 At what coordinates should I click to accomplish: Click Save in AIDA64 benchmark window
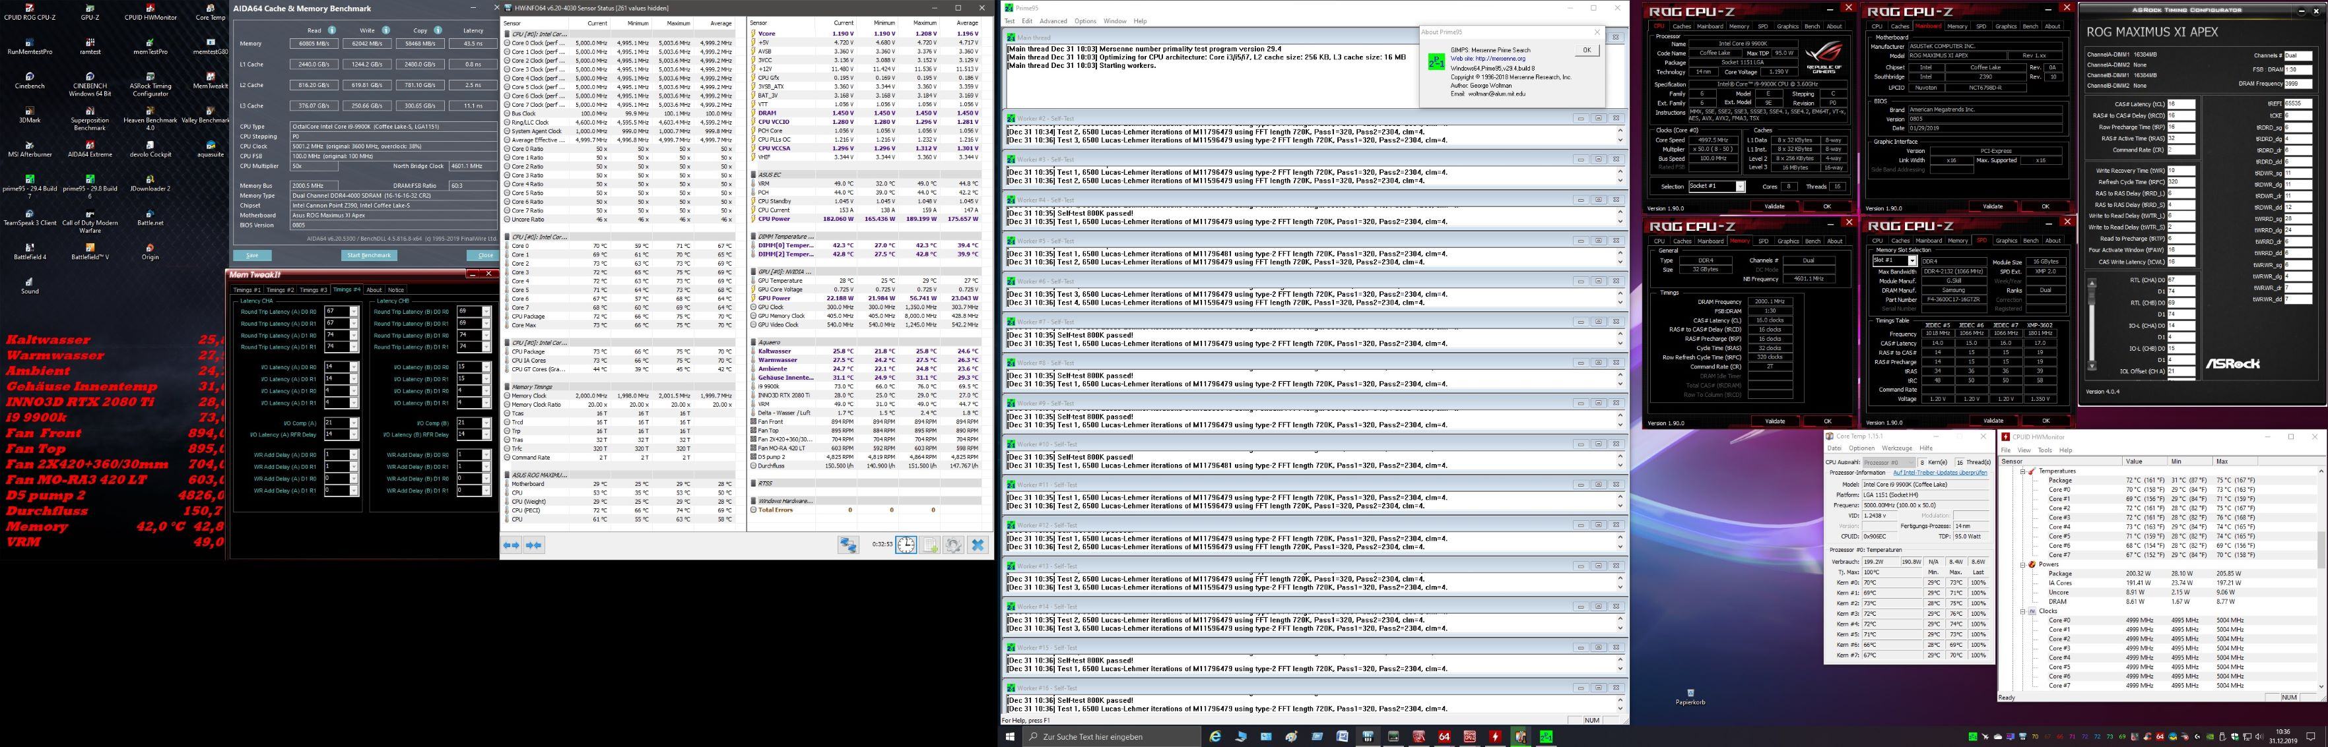[x=252, y=255]
